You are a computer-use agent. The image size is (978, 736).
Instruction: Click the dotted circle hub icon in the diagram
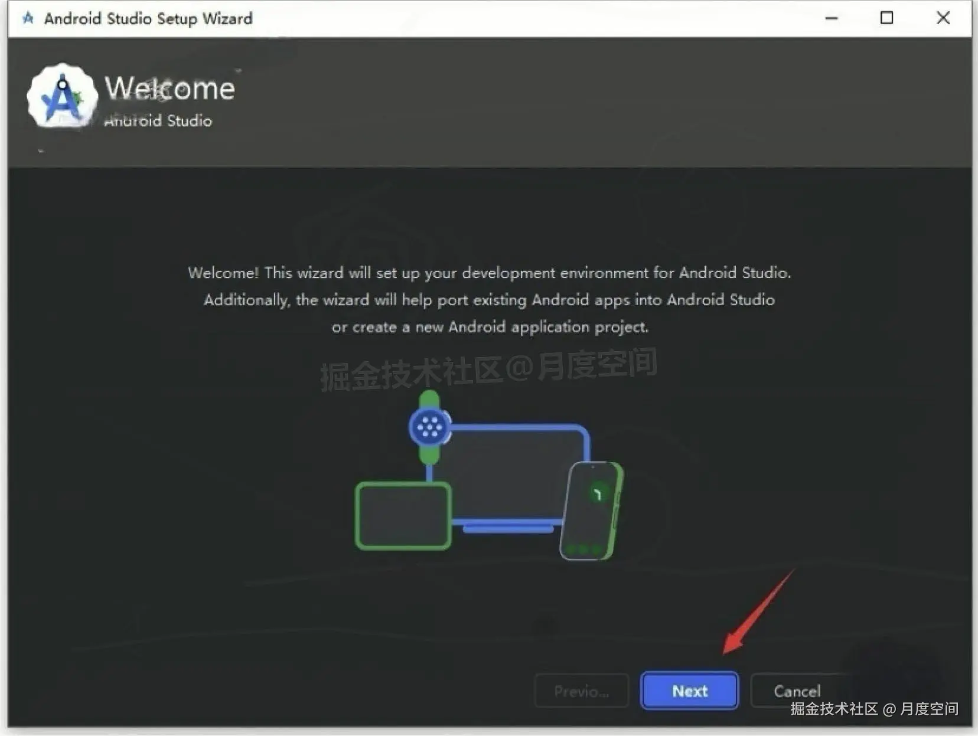point(429,427)
